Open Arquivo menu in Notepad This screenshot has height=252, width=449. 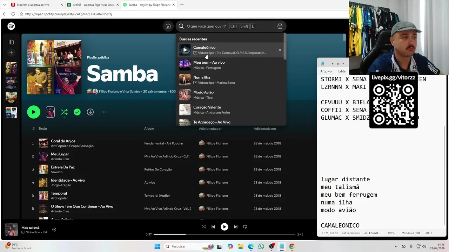326,71
